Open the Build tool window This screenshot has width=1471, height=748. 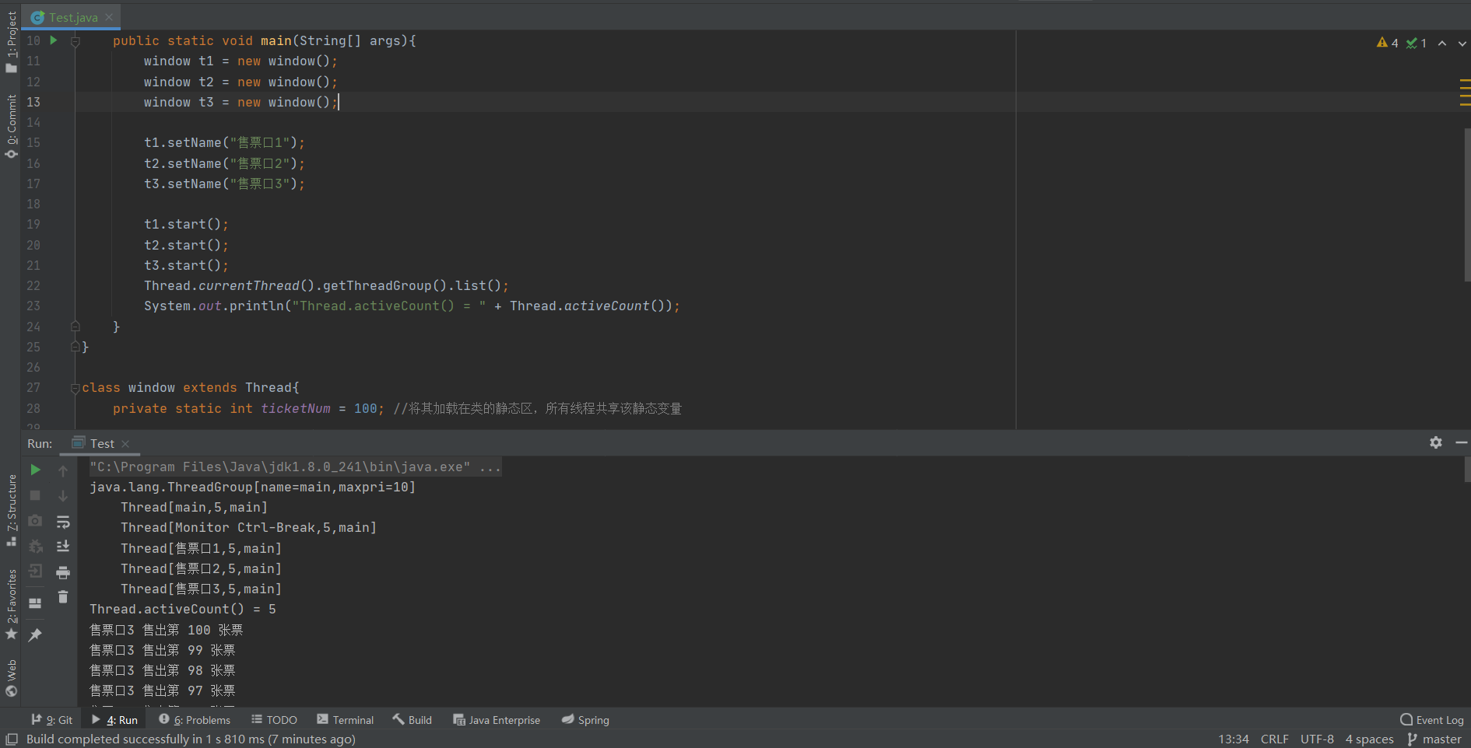(413, 720)
